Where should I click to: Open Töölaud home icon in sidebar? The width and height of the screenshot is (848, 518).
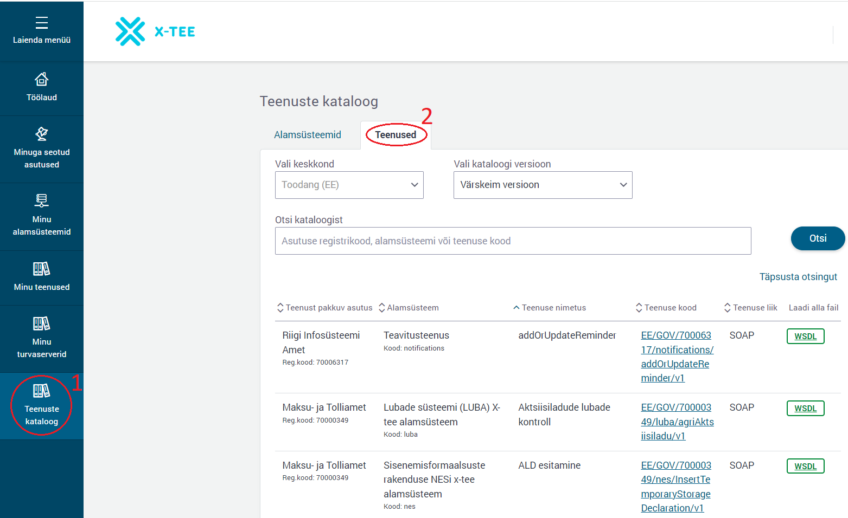coord(41,80)
